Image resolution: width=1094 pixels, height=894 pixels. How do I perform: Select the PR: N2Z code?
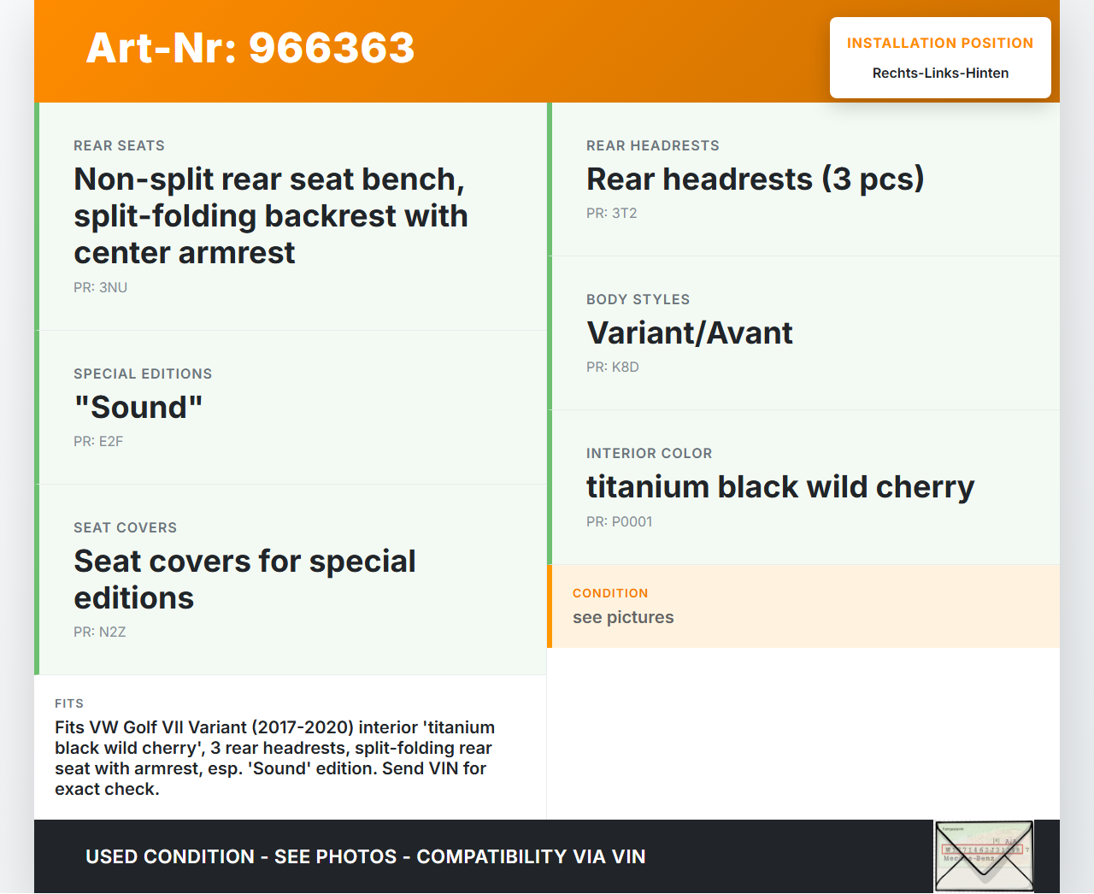[x=100, y=632]
